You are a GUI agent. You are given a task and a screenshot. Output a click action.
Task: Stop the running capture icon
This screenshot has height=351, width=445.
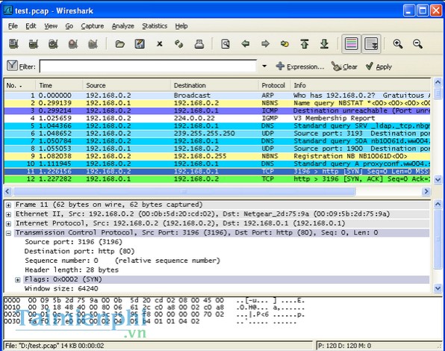73,44
